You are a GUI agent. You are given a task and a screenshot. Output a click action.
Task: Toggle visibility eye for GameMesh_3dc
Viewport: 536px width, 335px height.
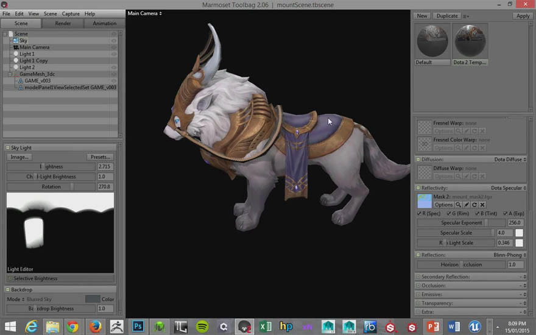113,74
